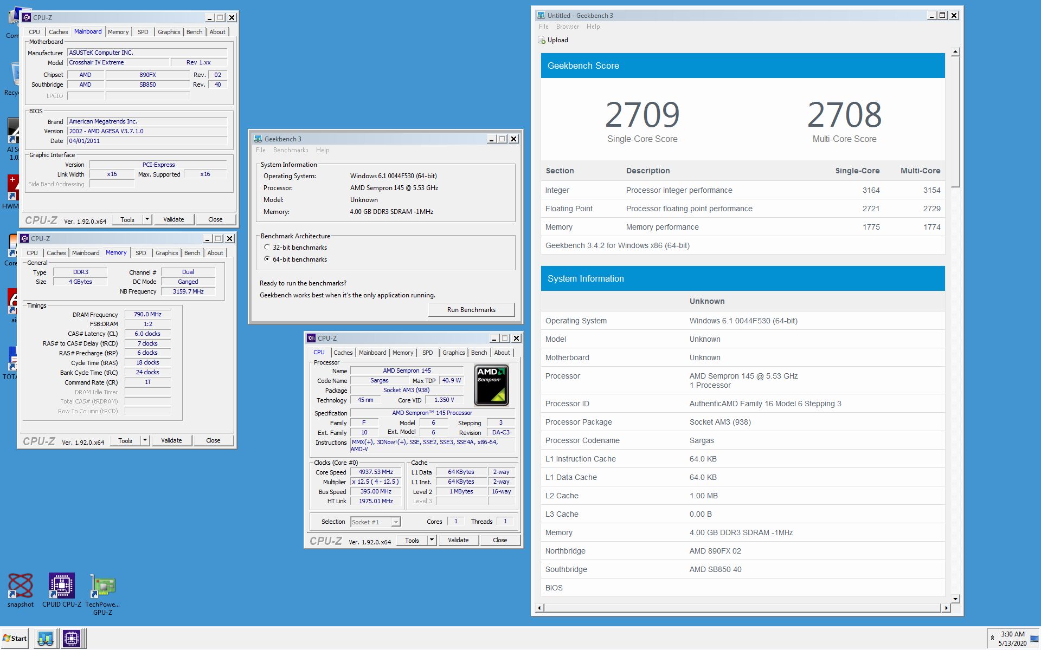Switch to Caches tab in Mainboard CPU-Z window
This screenshot has width=1041, height=650.
pos(58,32)
